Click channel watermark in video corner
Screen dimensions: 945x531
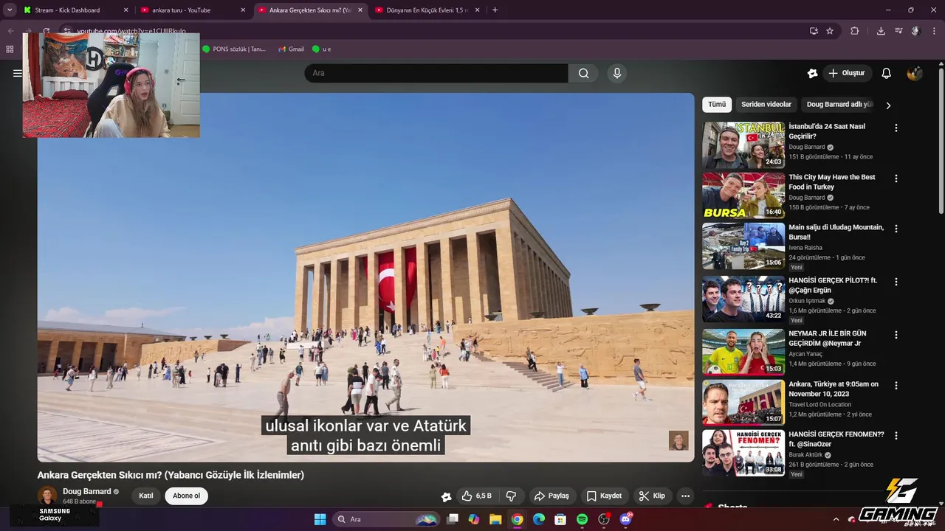[678, 440]
